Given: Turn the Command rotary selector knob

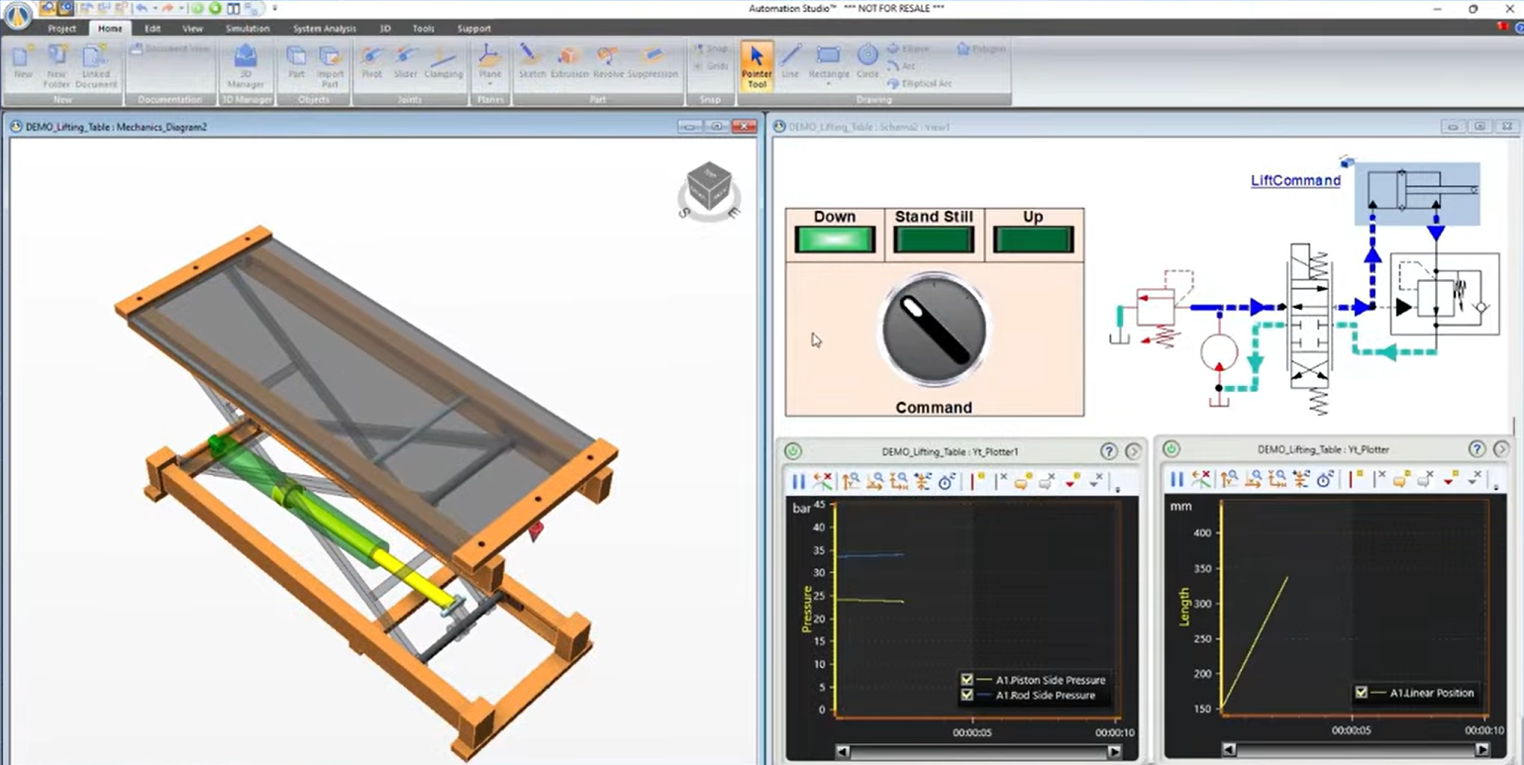Looking at the screenshot, I should click(934, 328).
